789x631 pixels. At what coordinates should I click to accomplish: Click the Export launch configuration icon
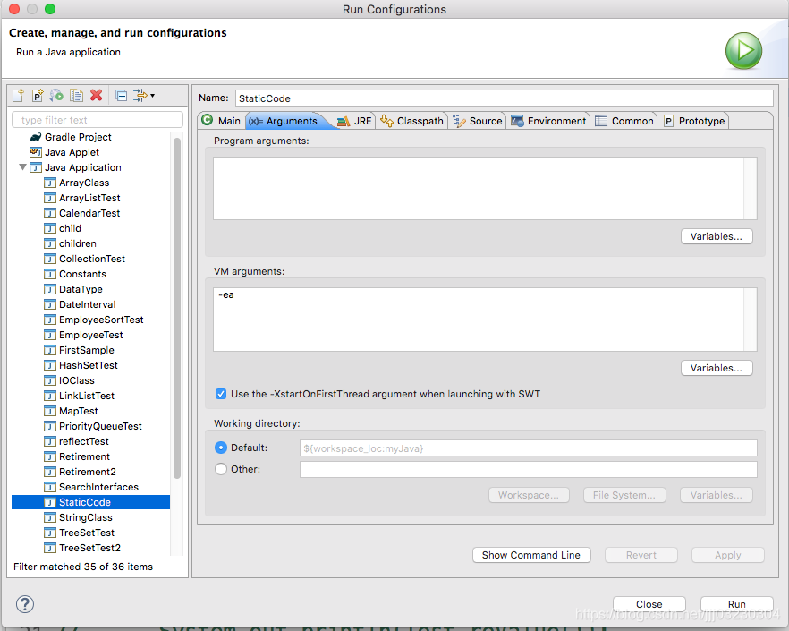[56, 95]
